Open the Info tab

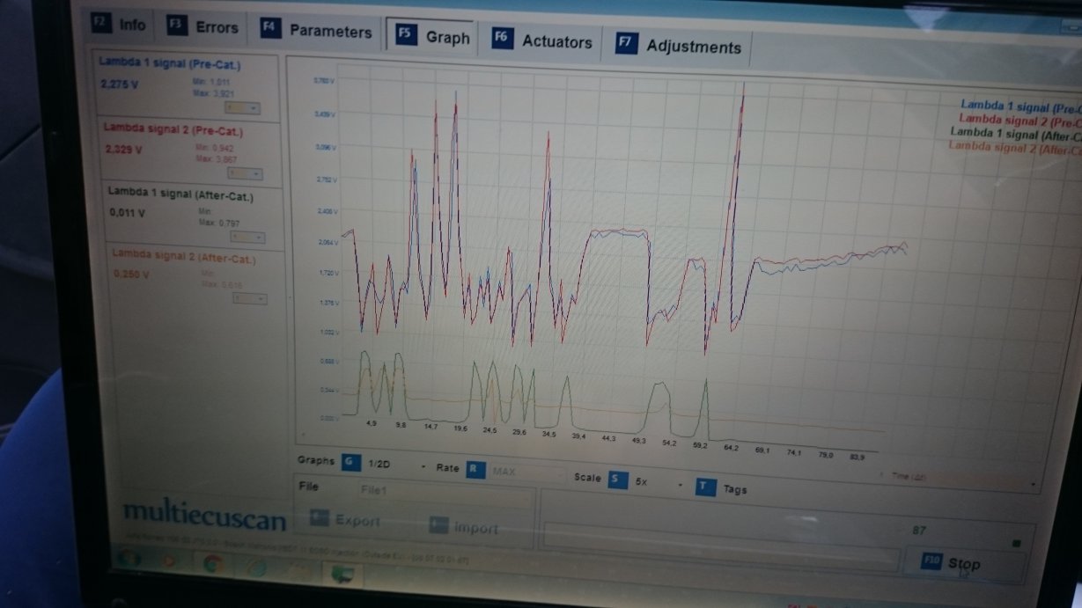121,25
